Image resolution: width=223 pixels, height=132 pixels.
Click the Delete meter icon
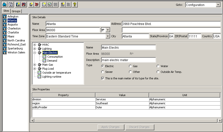37,4
